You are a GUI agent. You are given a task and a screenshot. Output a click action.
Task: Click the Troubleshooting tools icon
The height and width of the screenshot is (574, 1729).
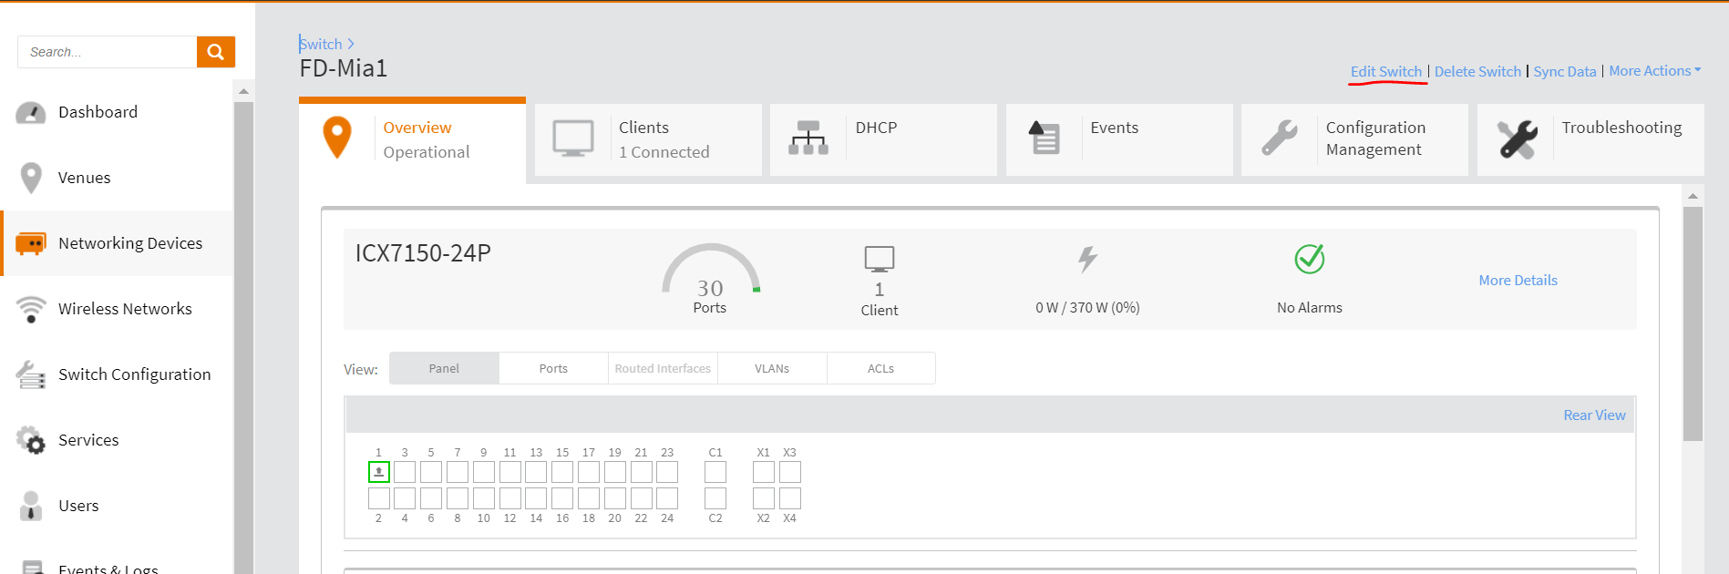click(1517, 138)
